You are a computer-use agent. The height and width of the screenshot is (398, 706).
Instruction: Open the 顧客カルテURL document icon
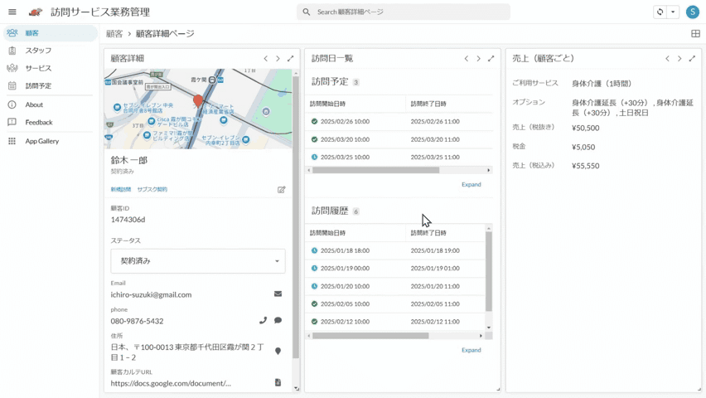click(278, 383)
